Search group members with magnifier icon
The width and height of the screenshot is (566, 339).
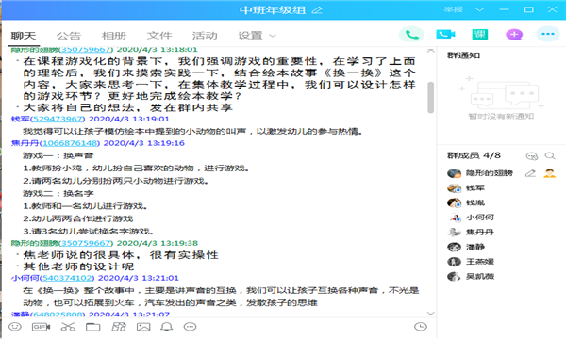pos(550,155)
